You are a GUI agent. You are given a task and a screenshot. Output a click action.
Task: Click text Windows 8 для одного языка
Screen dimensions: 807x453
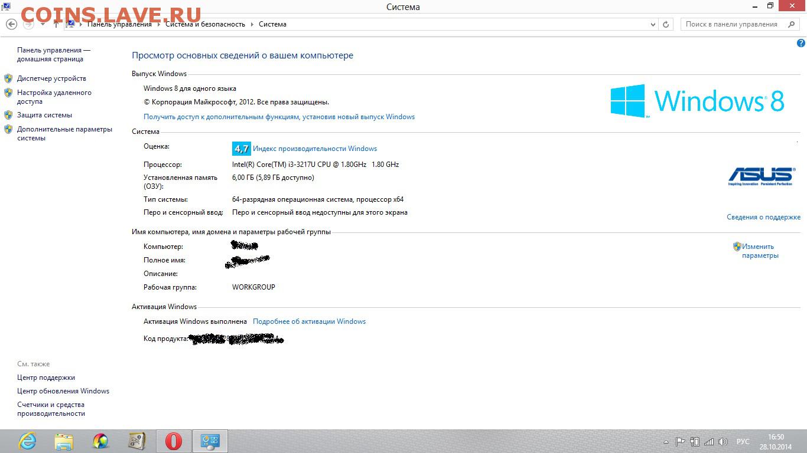(190, 88)
